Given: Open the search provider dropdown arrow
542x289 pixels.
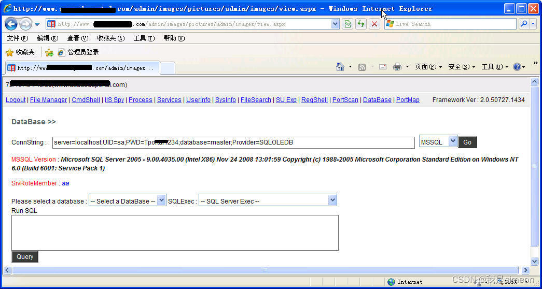Looking at the screenshot, I should (x=533, y=24).
